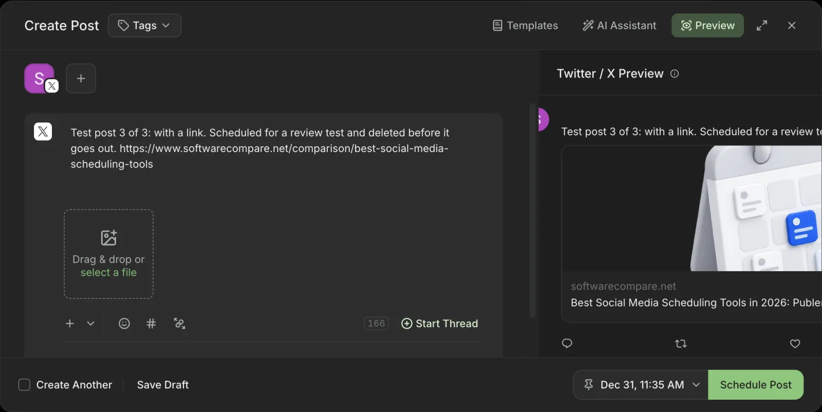822x412 pixels.
Task: Click the X platform icon beside post text
Action: [43, 132]
